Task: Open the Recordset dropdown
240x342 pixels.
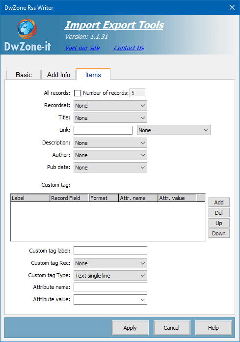Action: pos(110,106)
